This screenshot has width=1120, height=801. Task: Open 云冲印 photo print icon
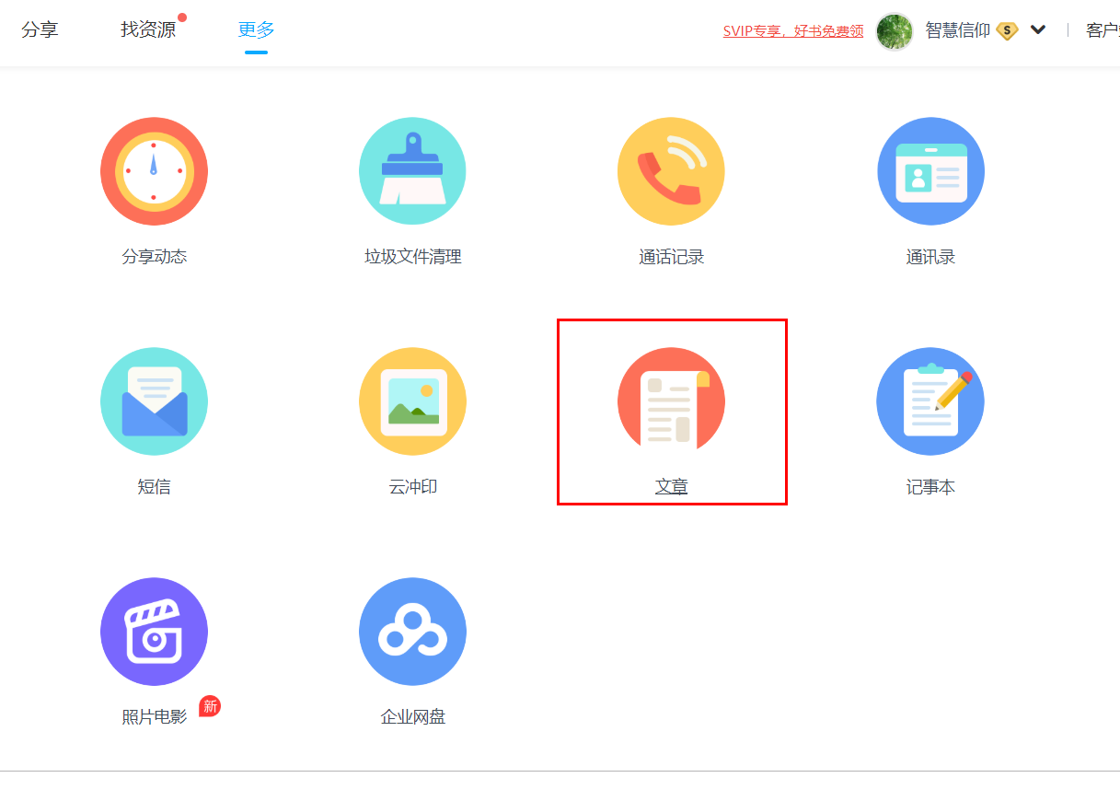coord(412,401)
